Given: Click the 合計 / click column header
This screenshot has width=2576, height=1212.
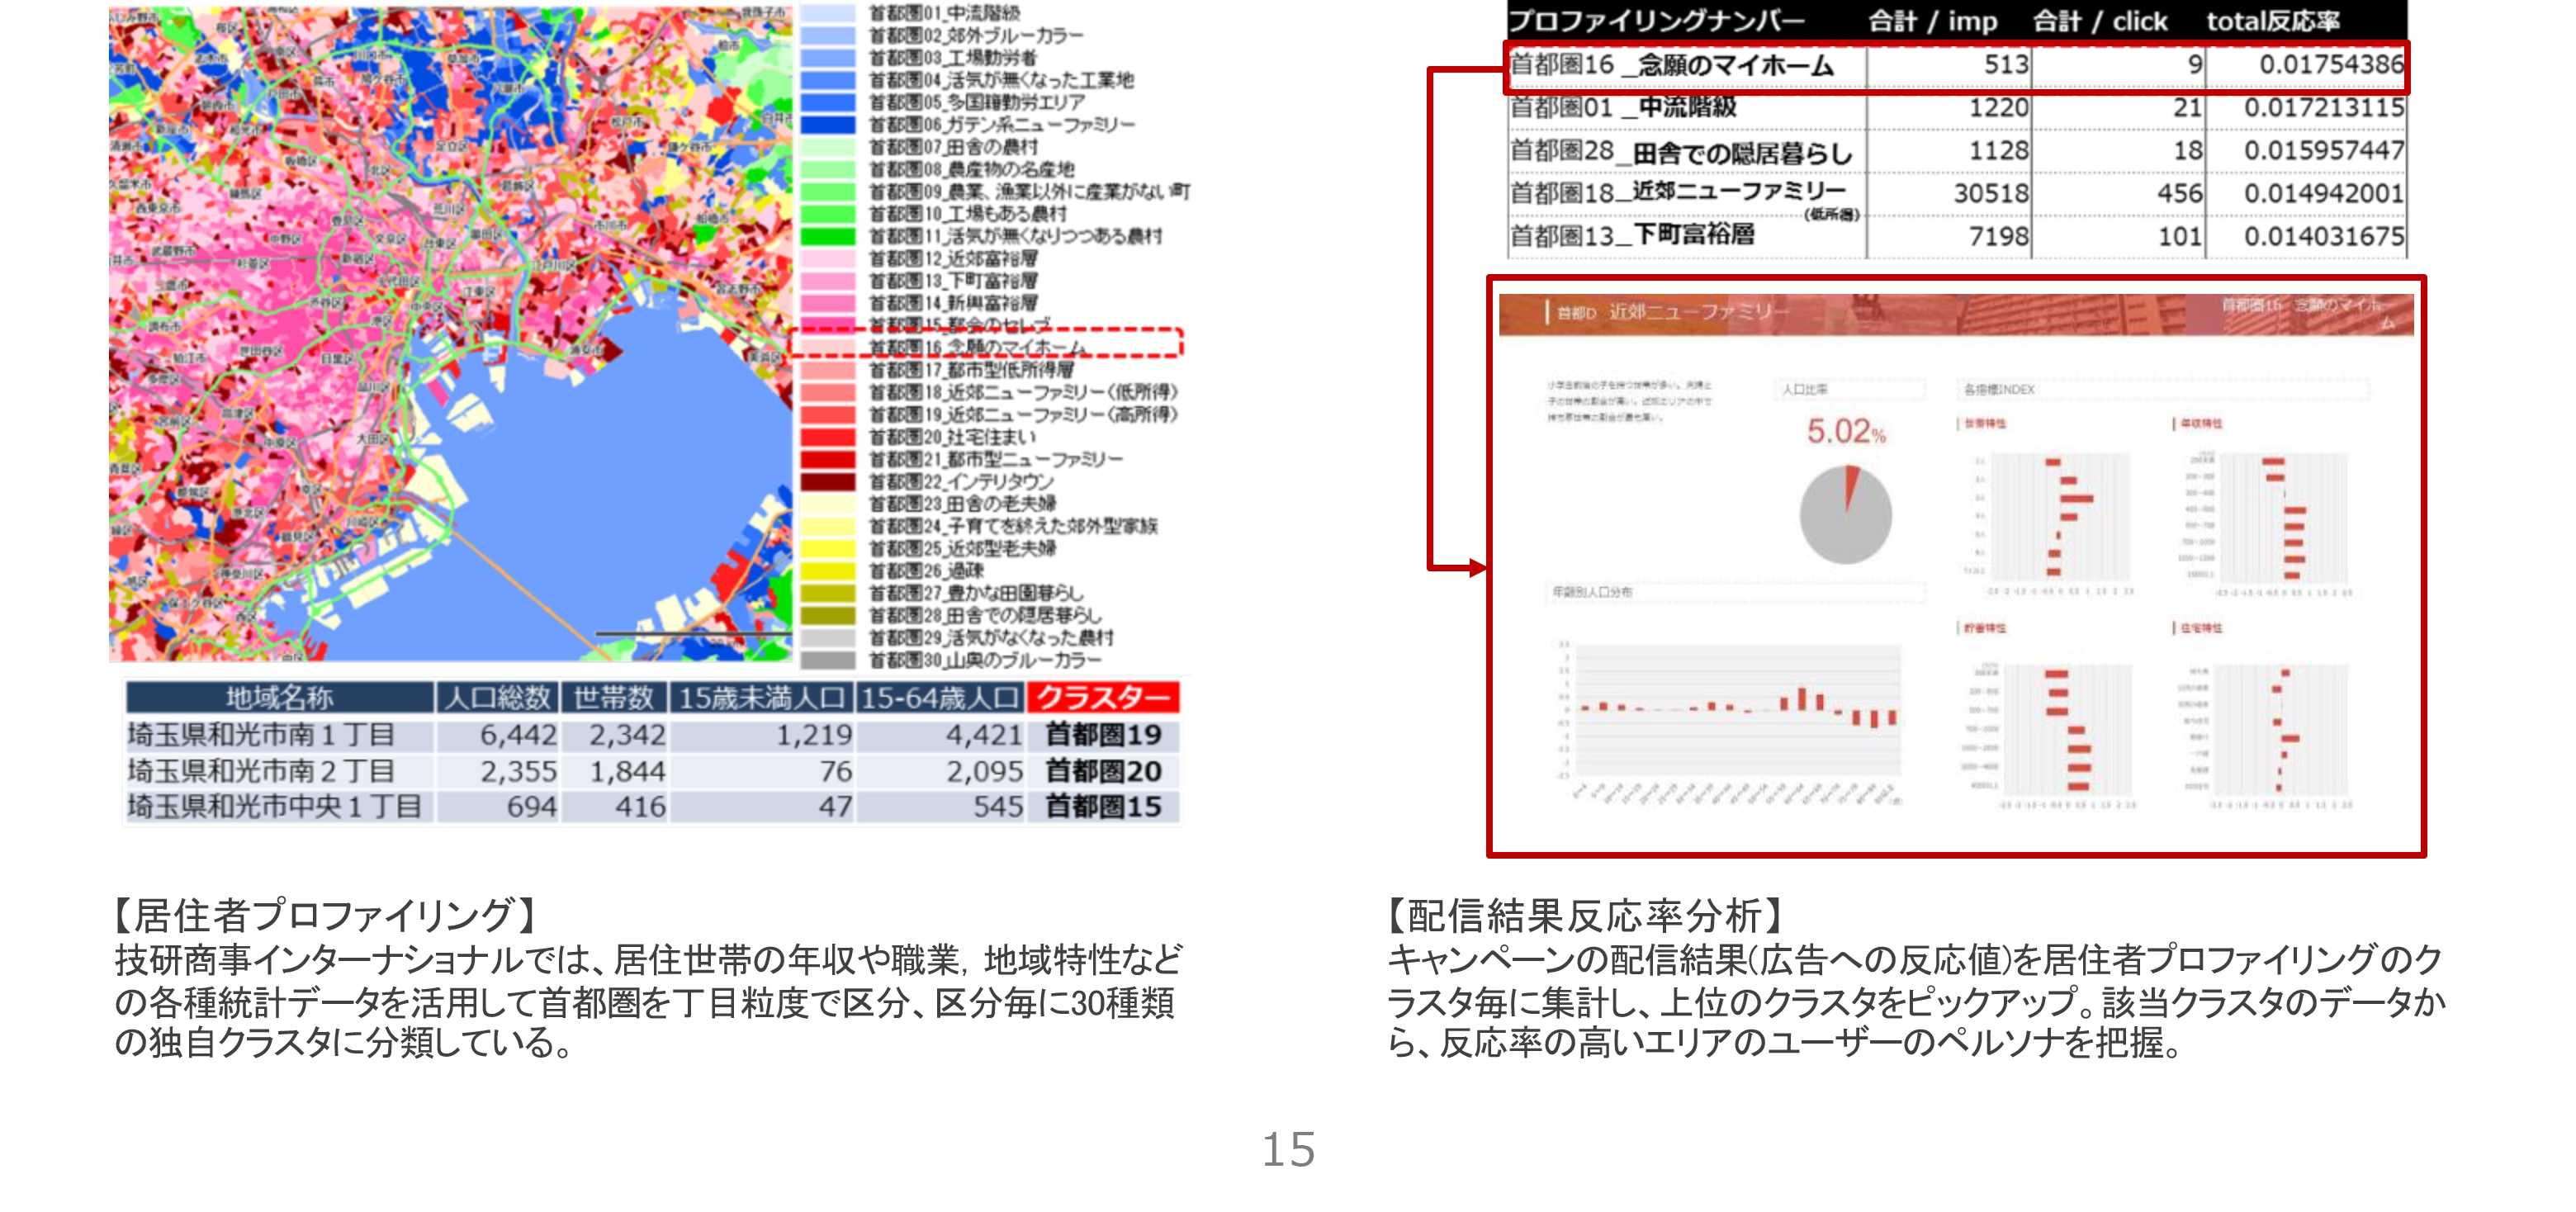Looking at the screenshot, I should click(x=2100, y=21).
